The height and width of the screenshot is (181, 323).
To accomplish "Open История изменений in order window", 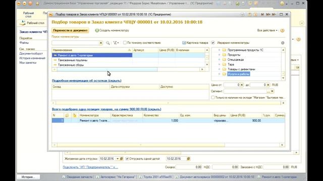I will [32, 58].
